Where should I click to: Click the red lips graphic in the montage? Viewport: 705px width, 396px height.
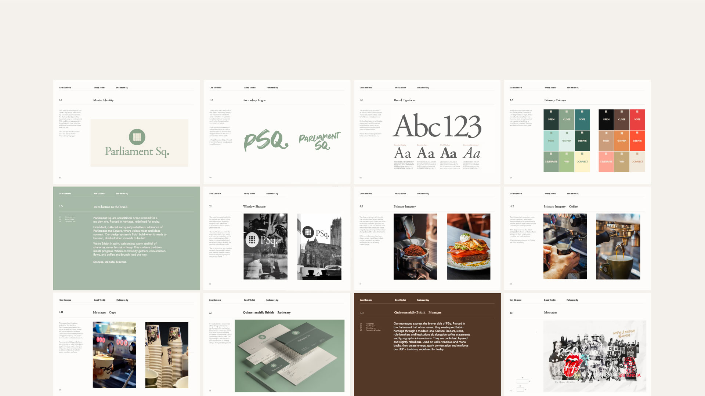(572, 365)
